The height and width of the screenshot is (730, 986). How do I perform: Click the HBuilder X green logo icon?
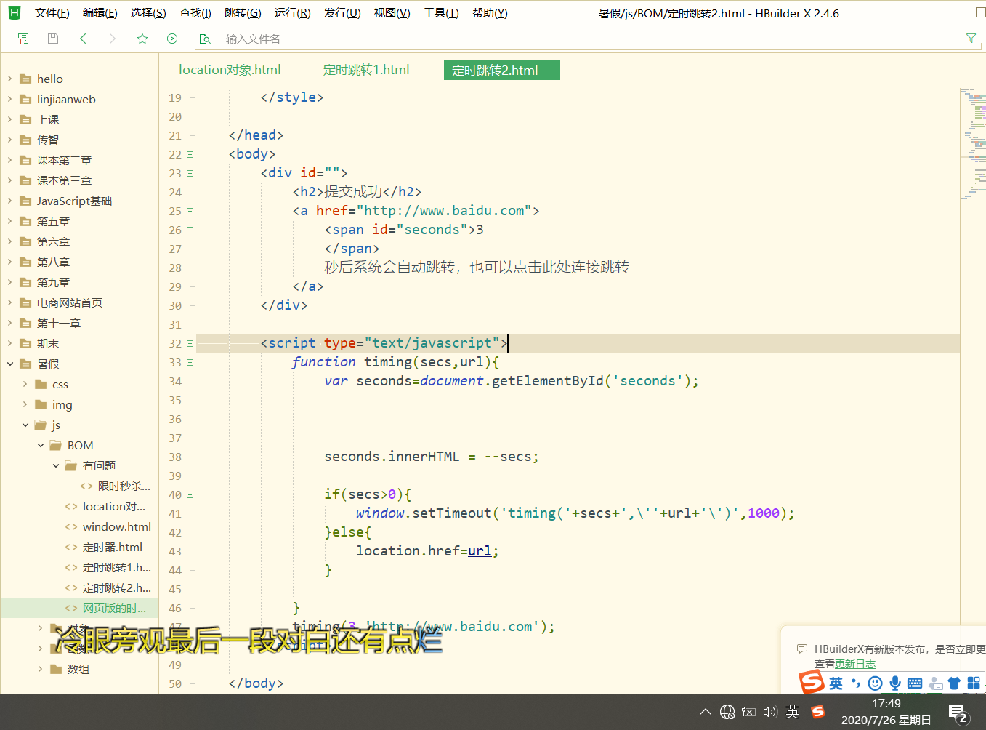pyautogui.click(x=15, y=12)
